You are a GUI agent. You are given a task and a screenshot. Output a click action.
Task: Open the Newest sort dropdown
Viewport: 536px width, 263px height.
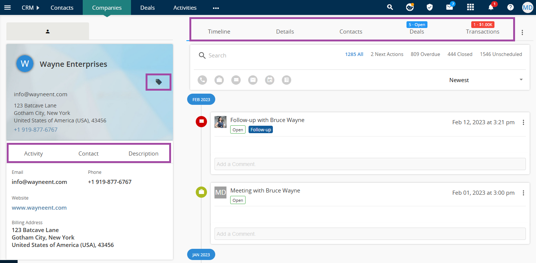point(486,80)
